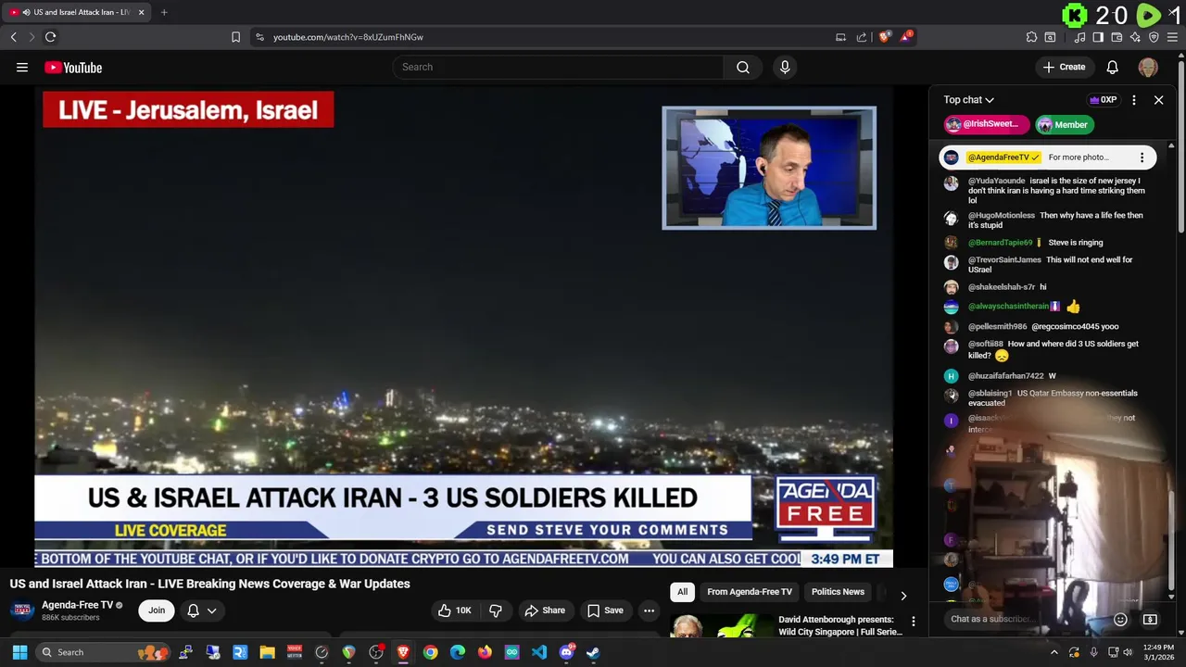This screenshot has width=1186, height=667.
Task: Open the Brave Shields lion icon
Action: [885, 37]
